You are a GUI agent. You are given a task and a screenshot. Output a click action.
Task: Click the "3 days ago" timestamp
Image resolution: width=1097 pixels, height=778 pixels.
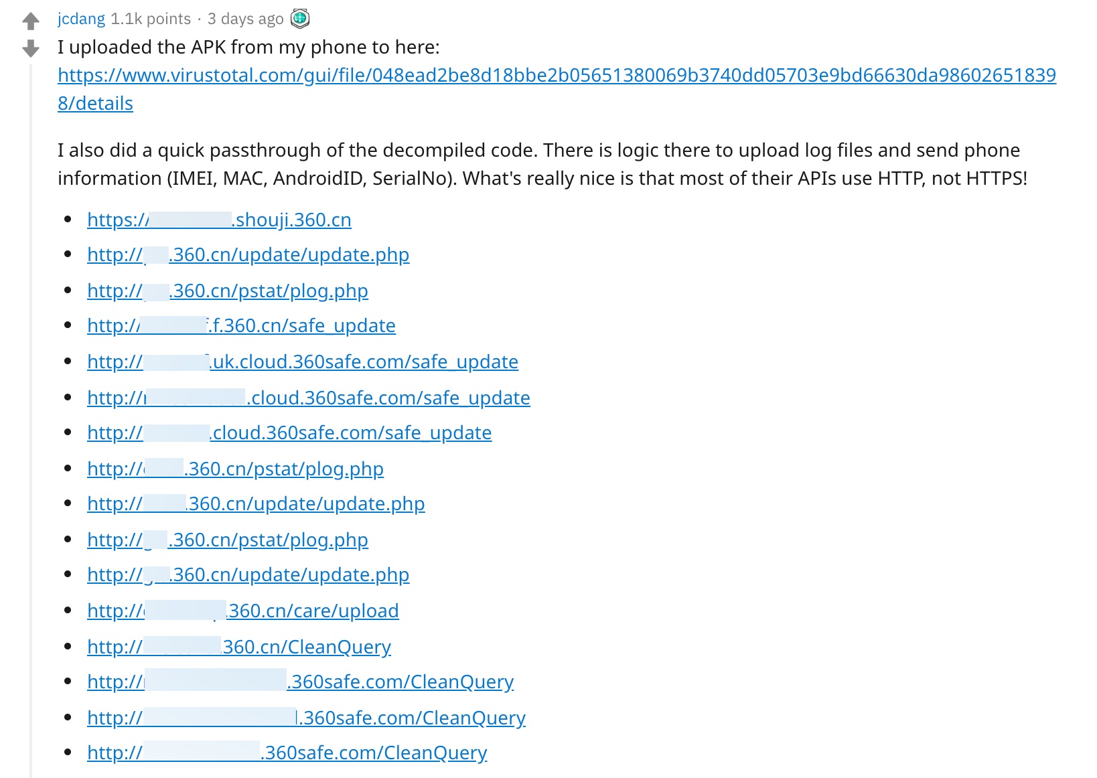pos(245,19)
